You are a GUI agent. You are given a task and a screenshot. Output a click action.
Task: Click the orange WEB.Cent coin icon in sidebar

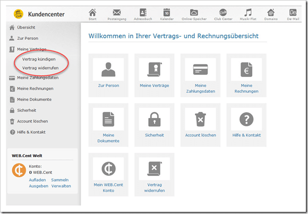19,170
